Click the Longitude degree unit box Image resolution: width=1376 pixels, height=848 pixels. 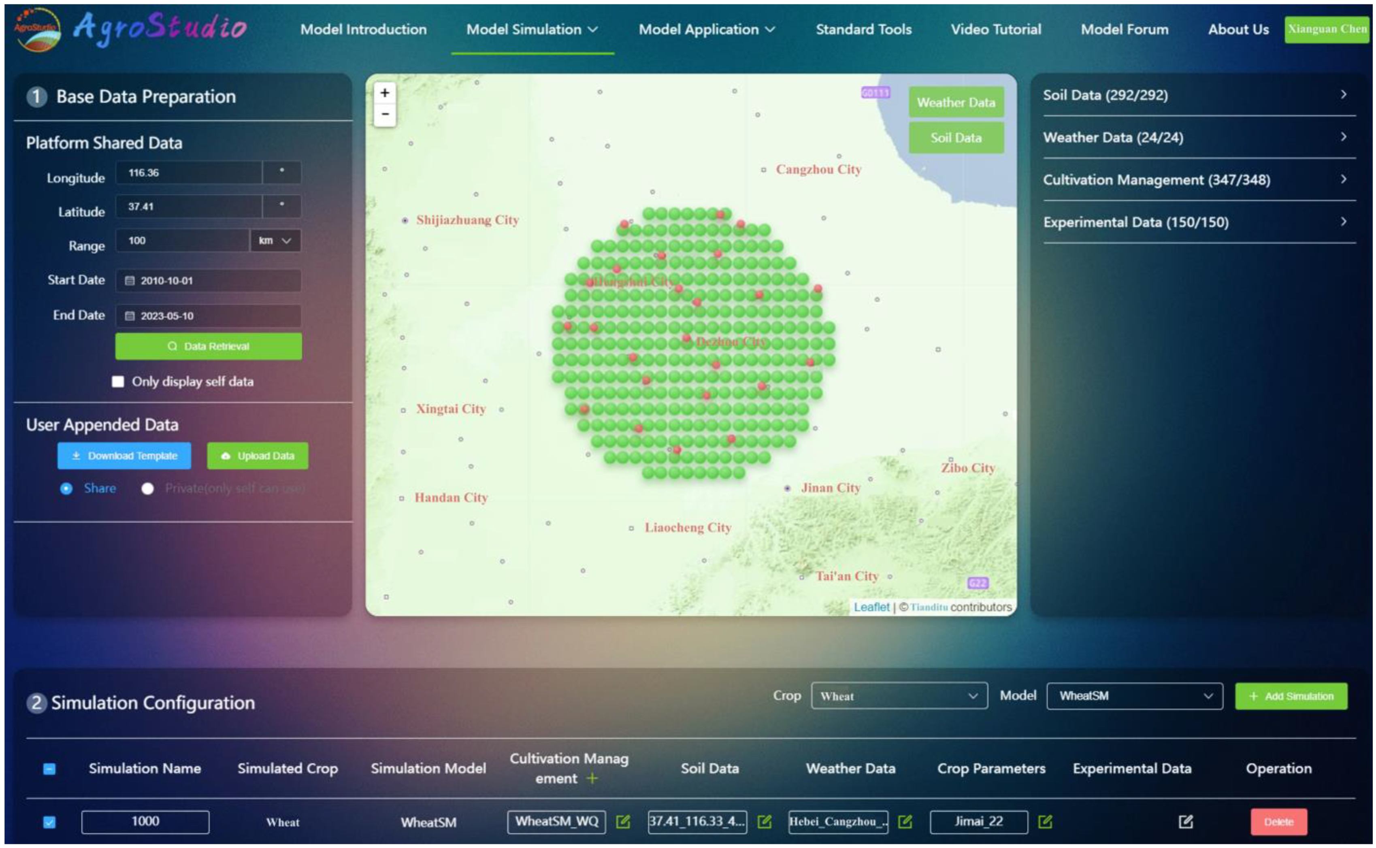[x=282, y=172]
